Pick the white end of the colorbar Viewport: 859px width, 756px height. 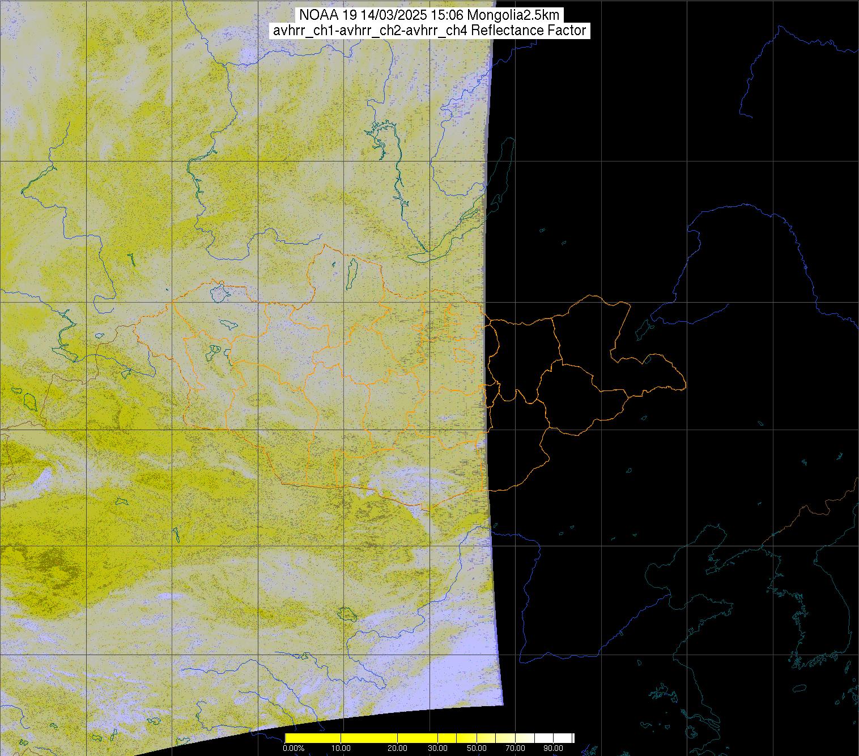(x=564, y=738)
